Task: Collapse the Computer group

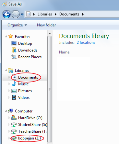Action: [6, 111]
